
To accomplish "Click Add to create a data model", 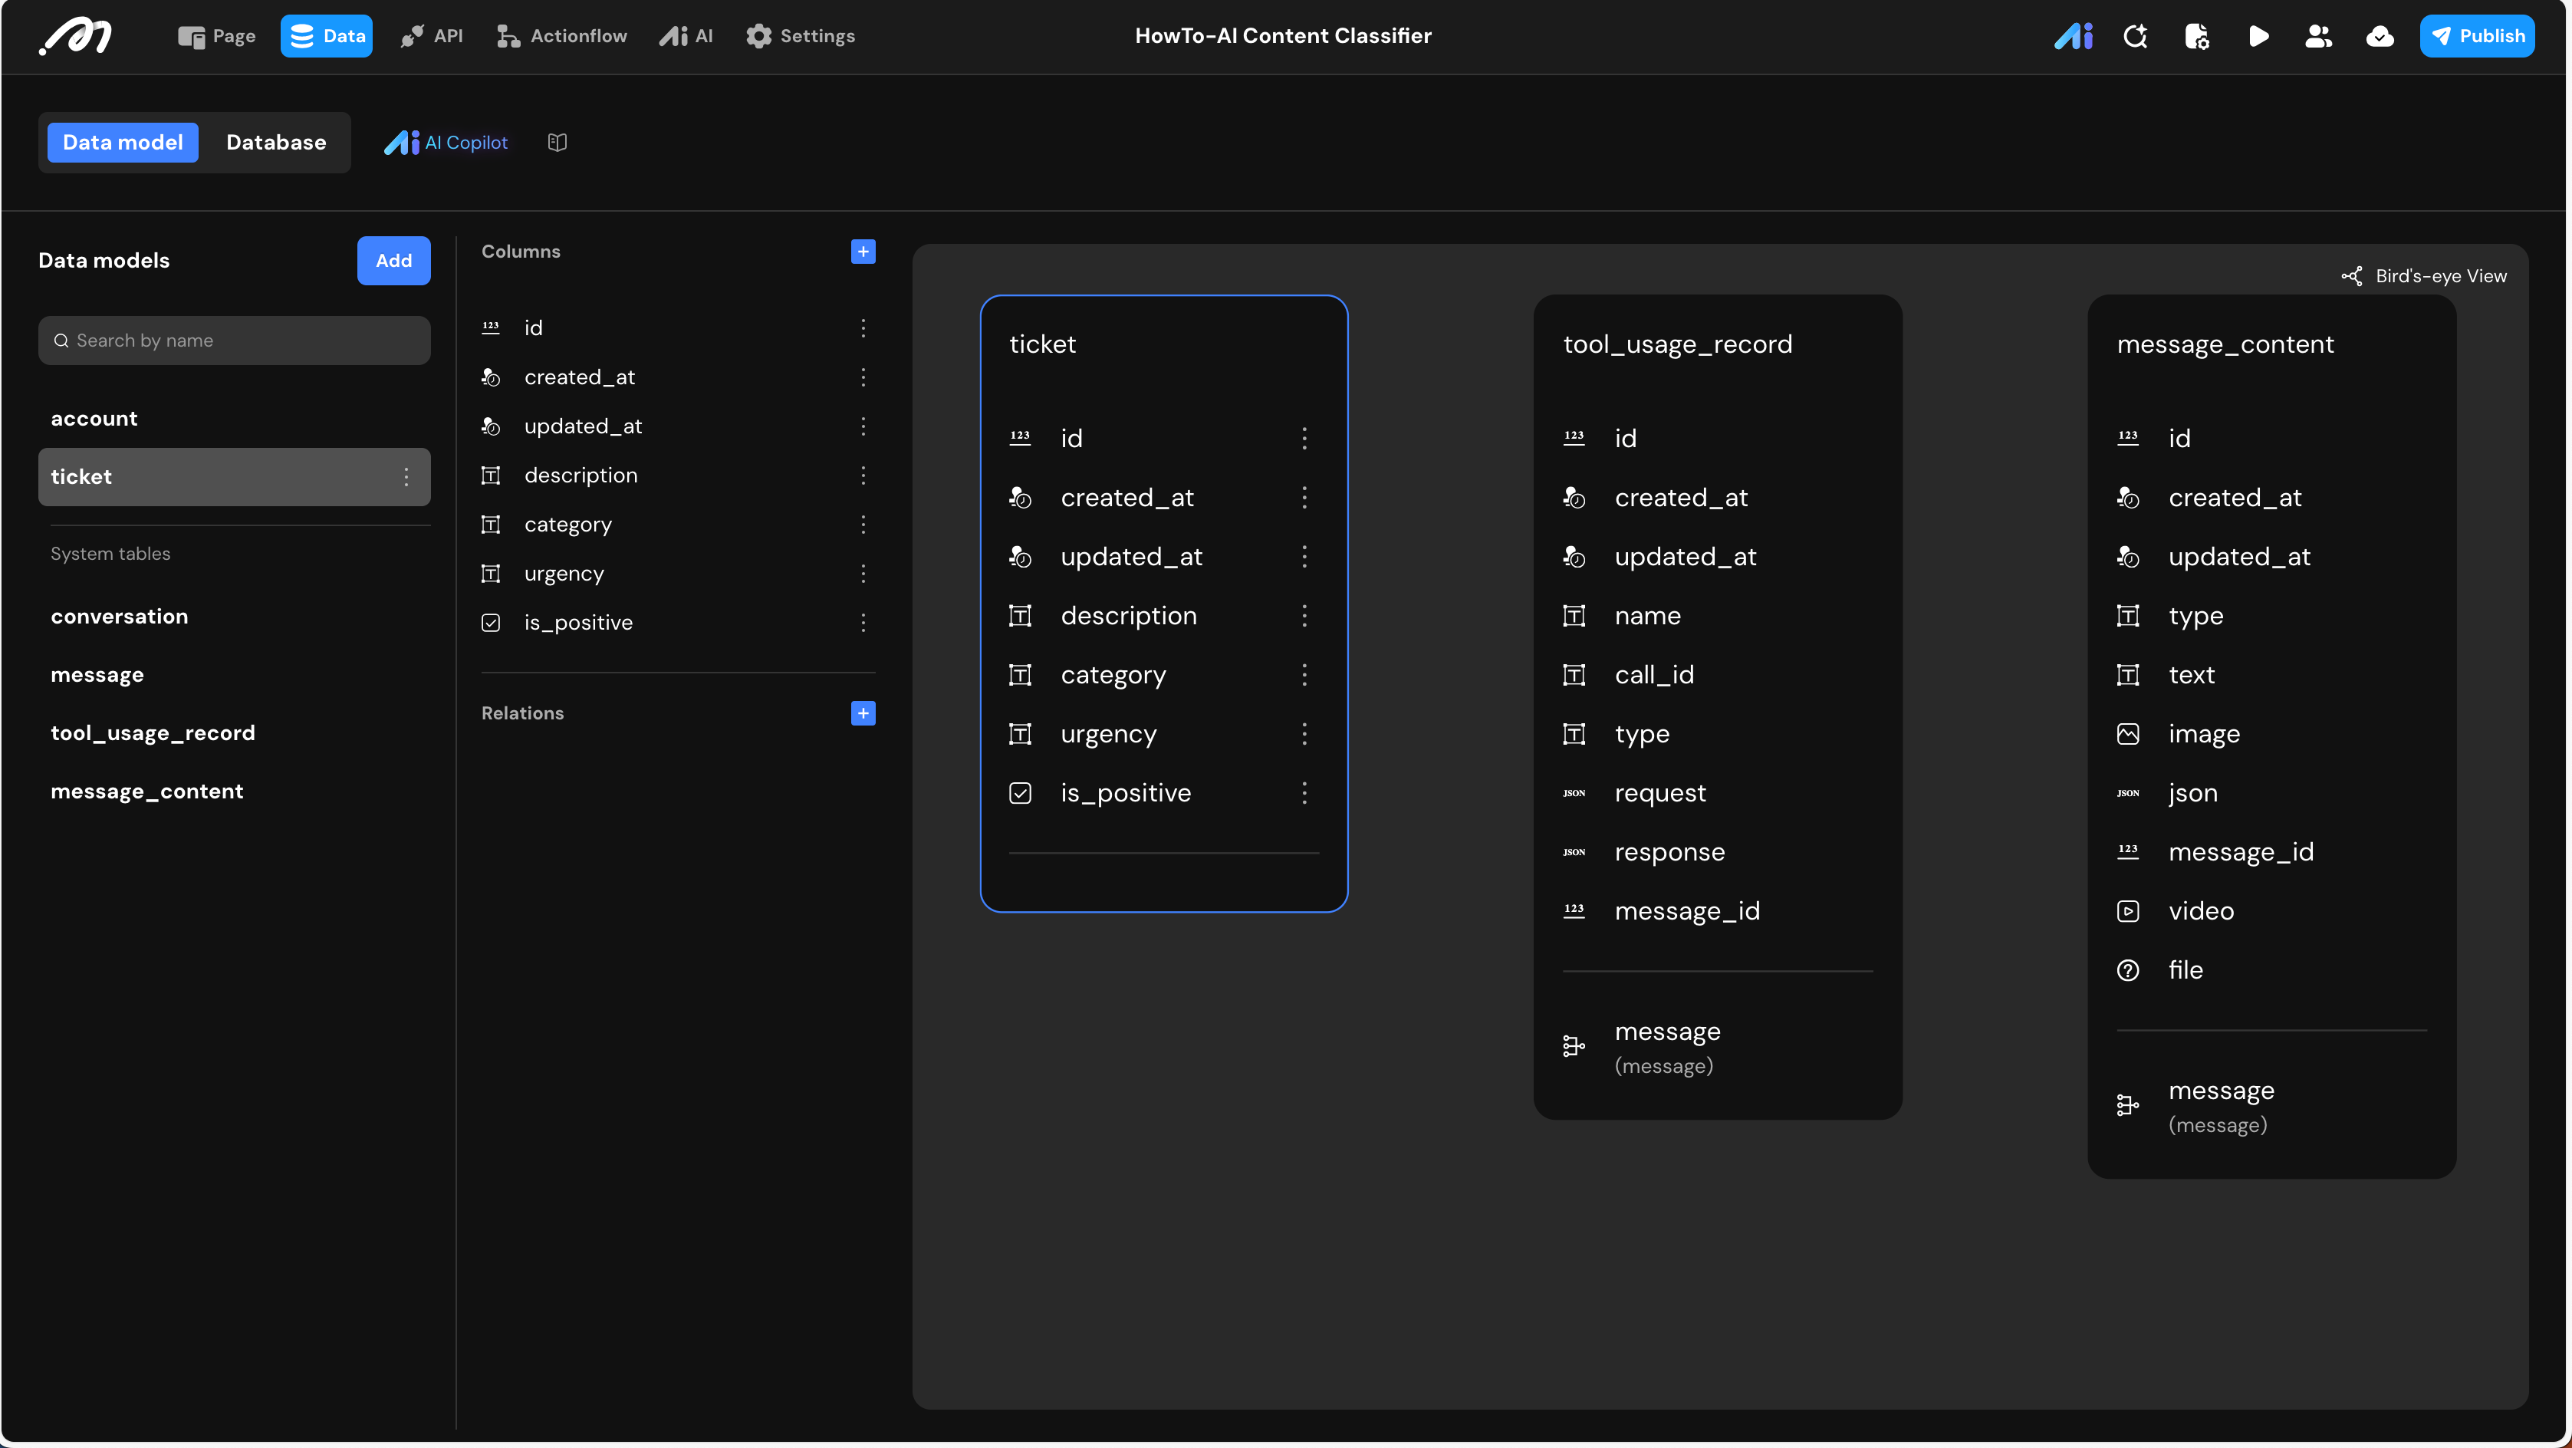I will (393, 261).
